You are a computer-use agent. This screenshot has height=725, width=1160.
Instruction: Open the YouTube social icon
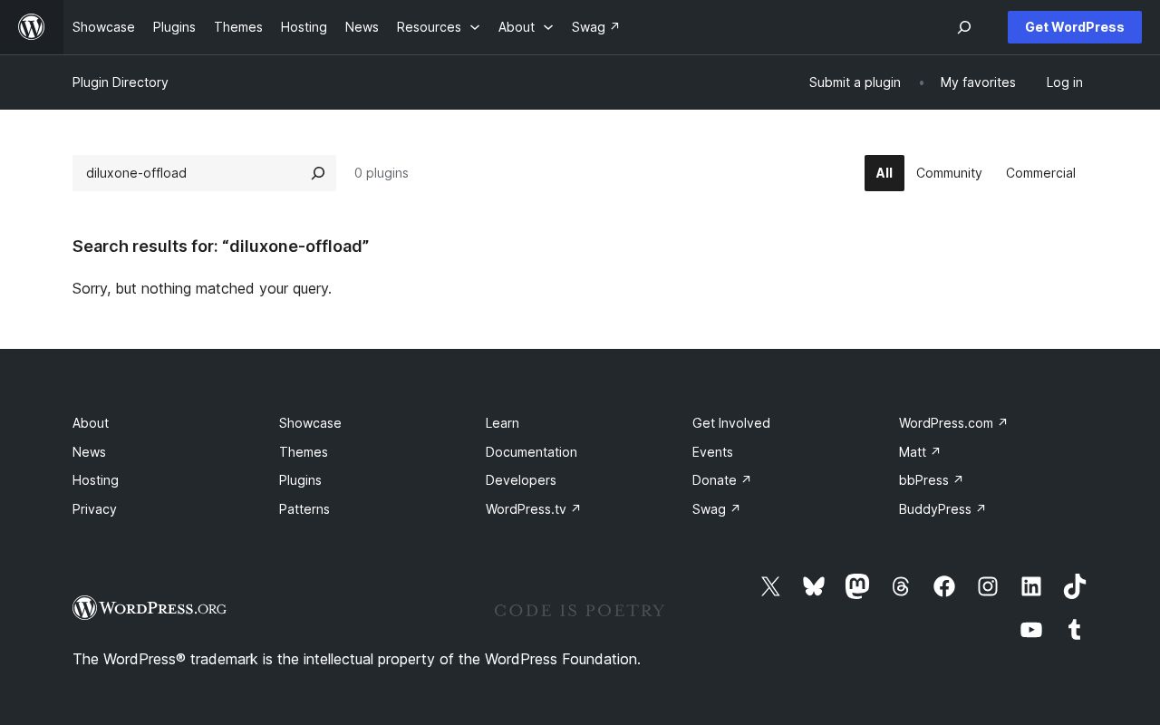pos(1031,630)
